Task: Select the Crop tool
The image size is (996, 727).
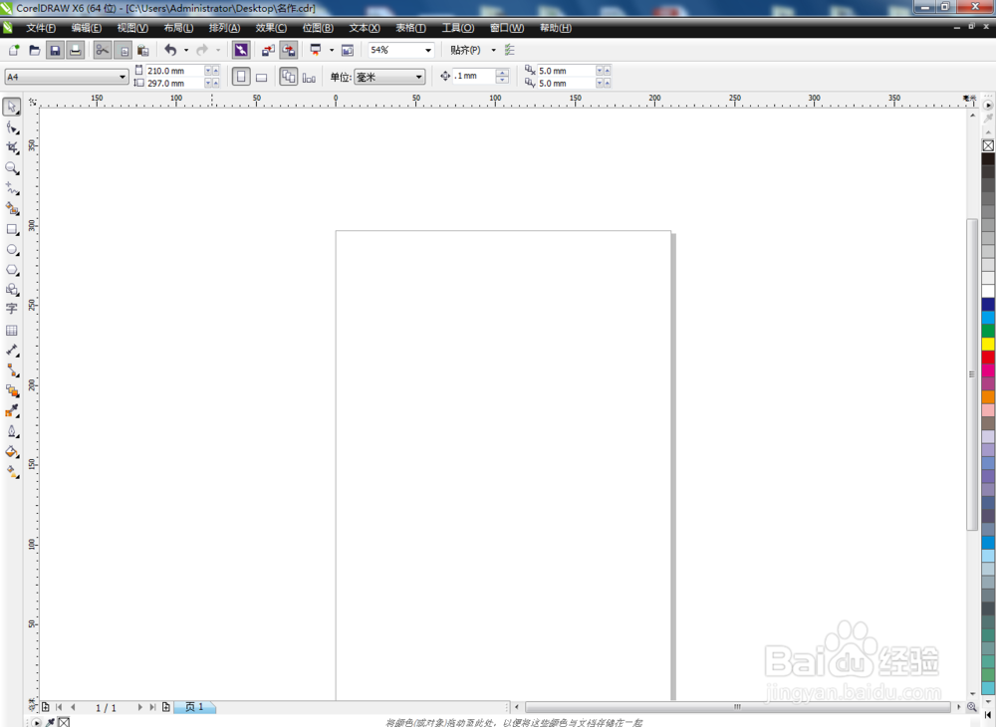Action: point(12,148)
